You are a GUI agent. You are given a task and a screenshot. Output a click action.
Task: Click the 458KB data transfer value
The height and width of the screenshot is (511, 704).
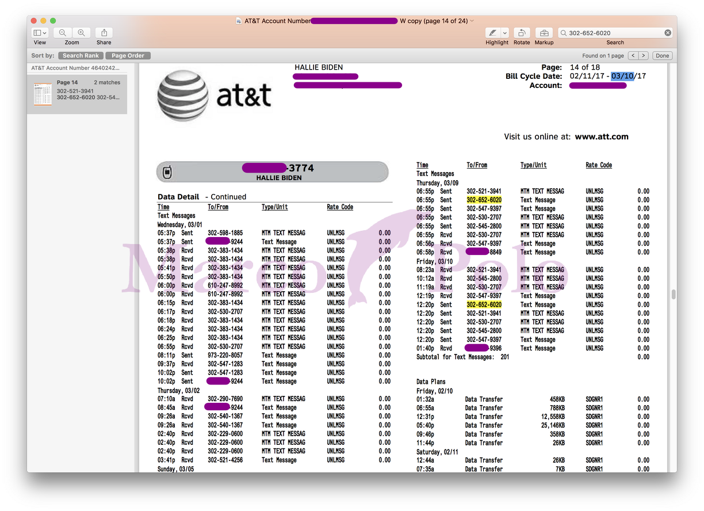click(557, 399)
